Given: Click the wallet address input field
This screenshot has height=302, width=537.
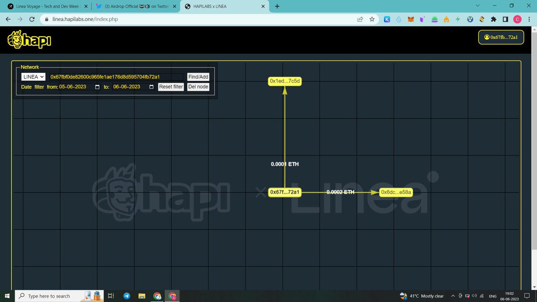Looking at the screenshot, I should pos(116,77).
